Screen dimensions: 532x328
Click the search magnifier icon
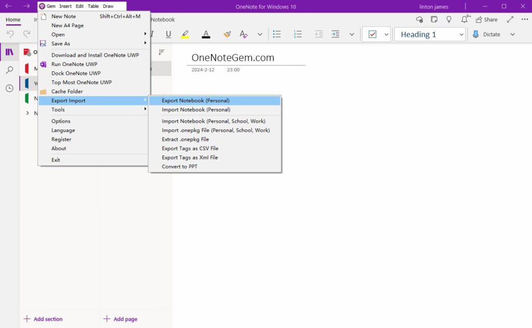[x=9, y=70]
